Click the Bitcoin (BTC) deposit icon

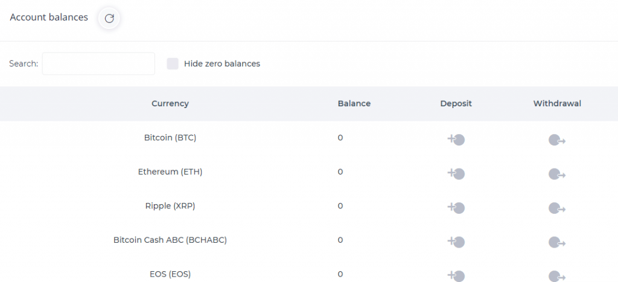[456, 139]
